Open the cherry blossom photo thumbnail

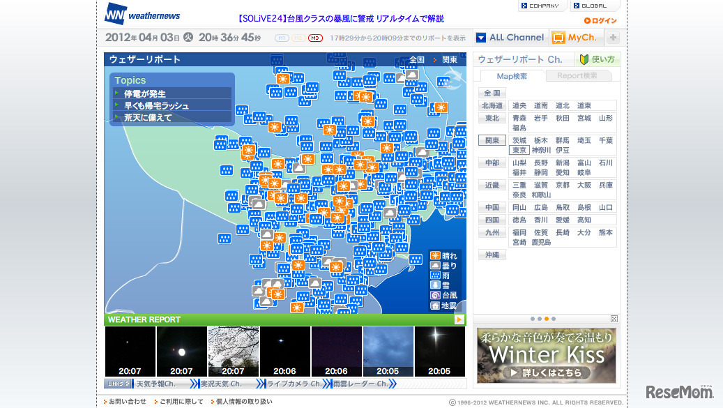[234, 352]
